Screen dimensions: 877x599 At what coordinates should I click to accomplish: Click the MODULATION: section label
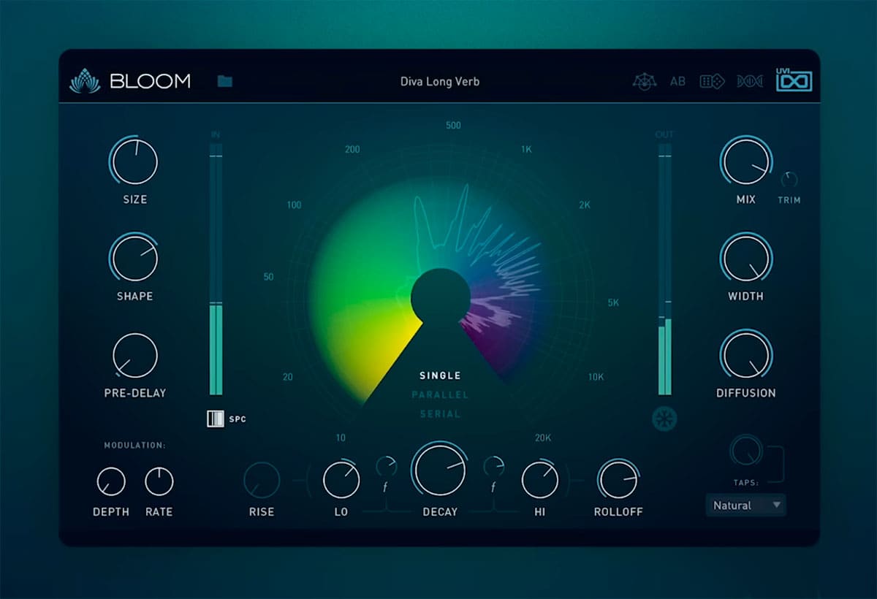(x=134, y=445)
